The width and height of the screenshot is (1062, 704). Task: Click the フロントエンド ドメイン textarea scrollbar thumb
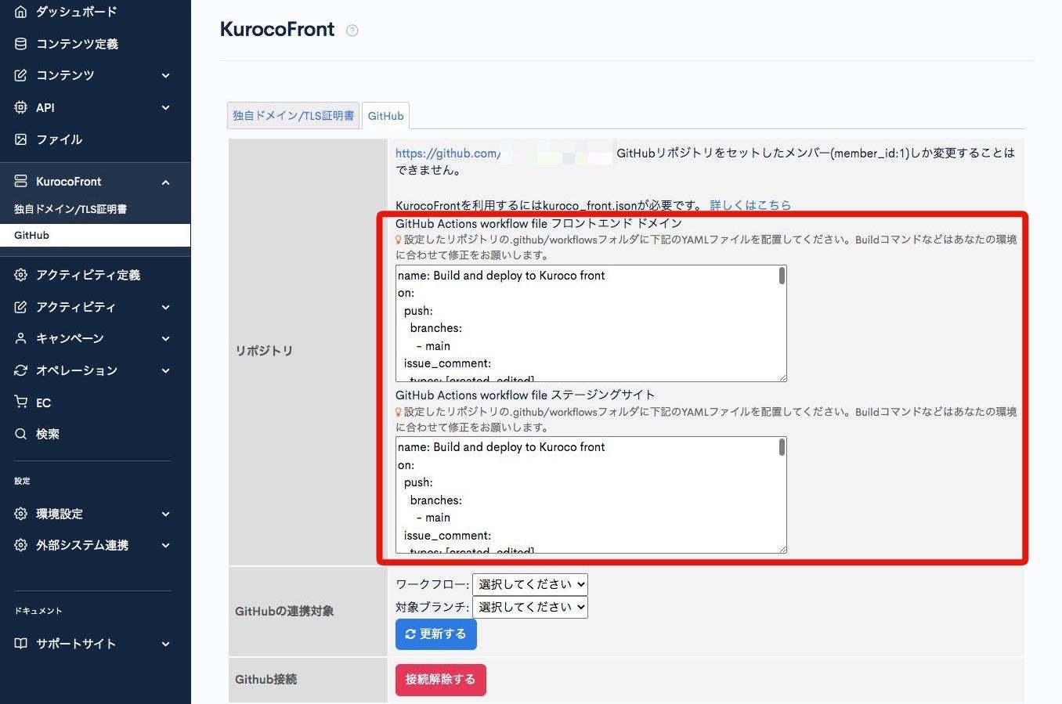coord(782,276)
